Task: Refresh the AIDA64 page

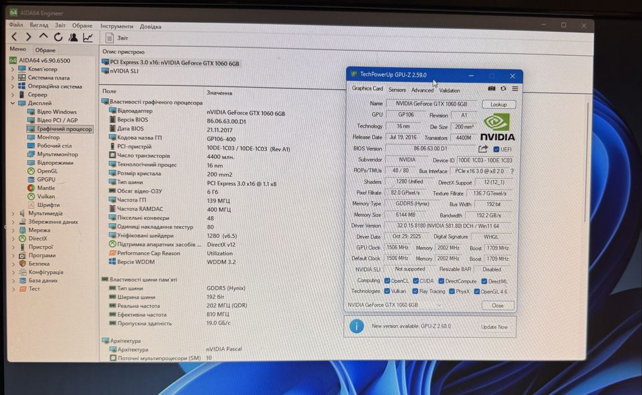Action: coord(58,37)
